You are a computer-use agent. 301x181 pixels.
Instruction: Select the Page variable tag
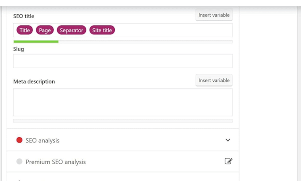click(x=45, y=30)
